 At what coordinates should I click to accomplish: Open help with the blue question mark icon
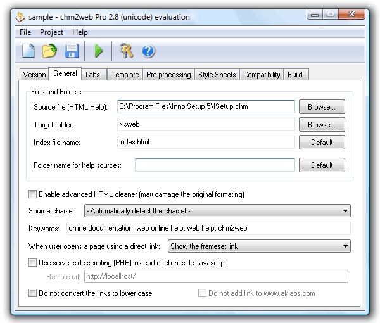(148, 51)
